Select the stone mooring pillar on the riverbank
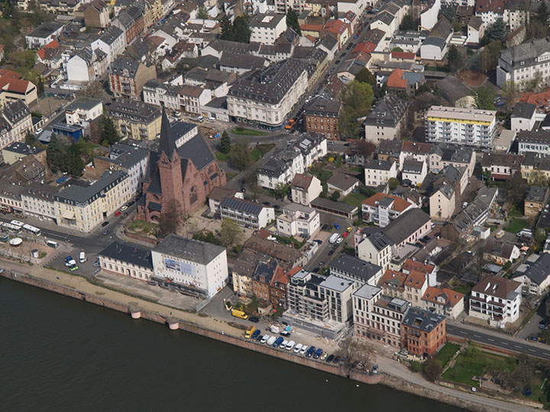Image resolution: width=550 pixels, height=412 pixels. tap(173, 323)
